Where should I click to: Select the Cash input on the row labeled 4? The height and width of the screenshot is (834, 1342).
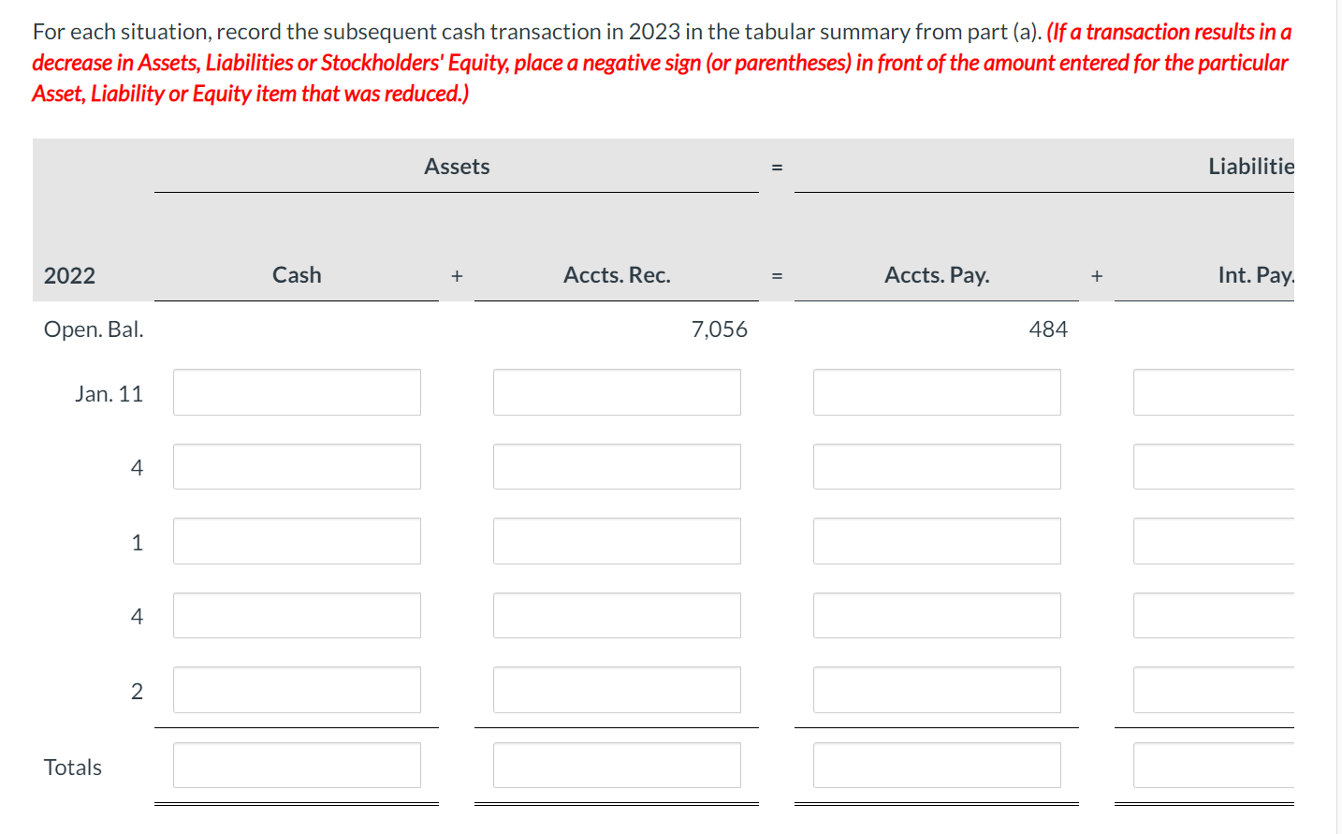(x=296, y=466)
